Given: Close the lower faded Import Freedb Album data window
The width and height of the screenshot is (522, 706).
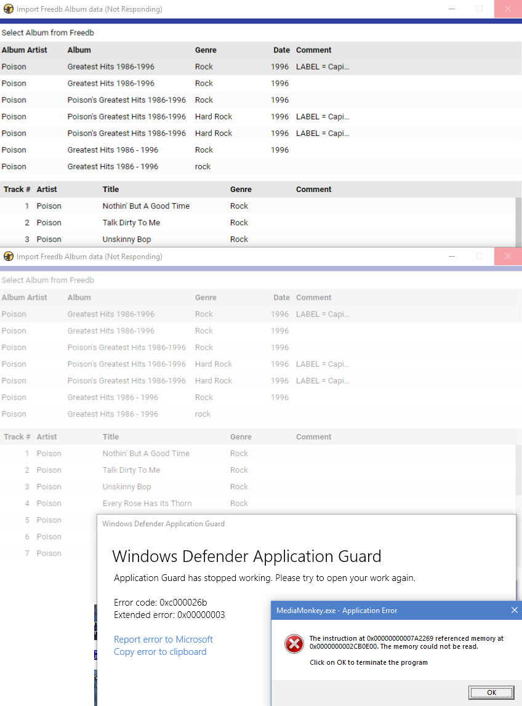Looking at the screenshot, I should click(x=507, y=256).
